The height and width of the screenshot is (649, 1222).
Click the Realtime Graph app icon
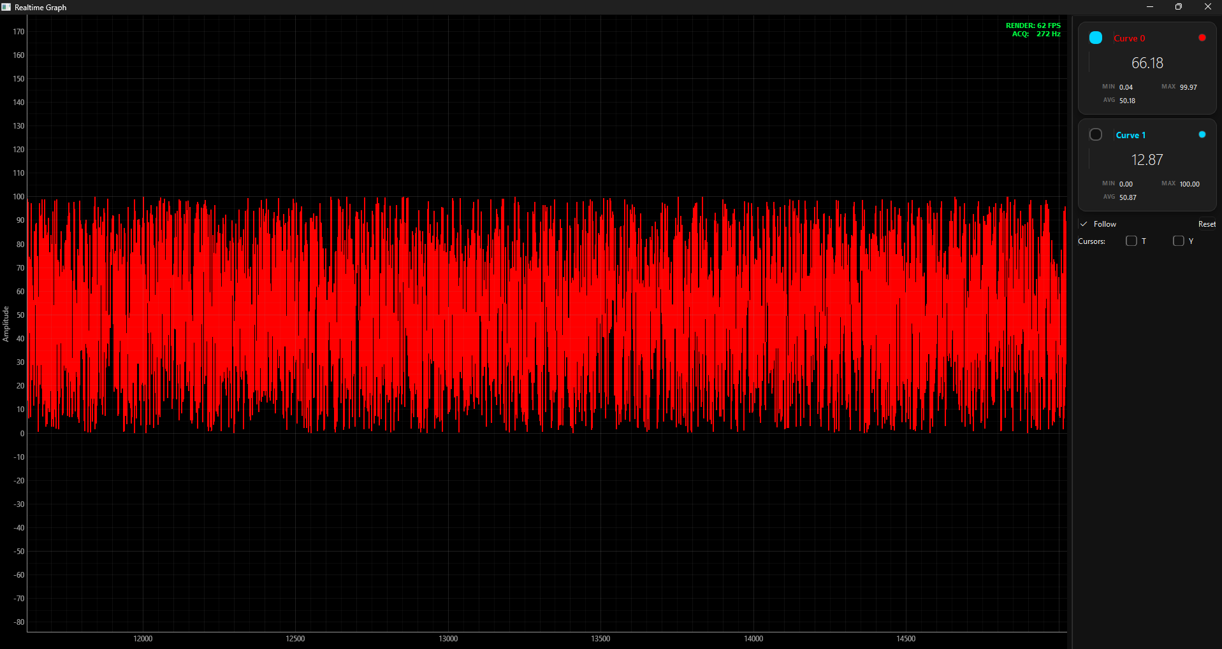pos(6,7)
